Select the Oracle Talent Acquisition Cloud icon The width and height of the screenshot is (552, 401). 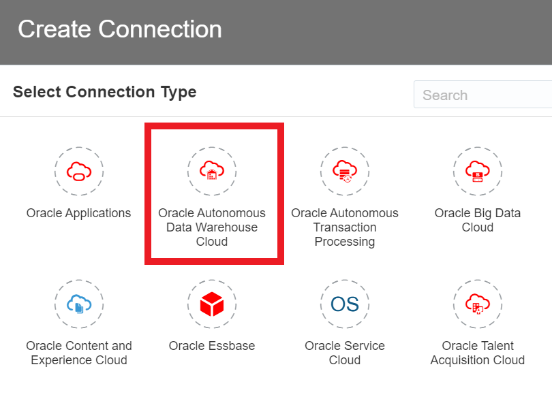click(478, 303)
